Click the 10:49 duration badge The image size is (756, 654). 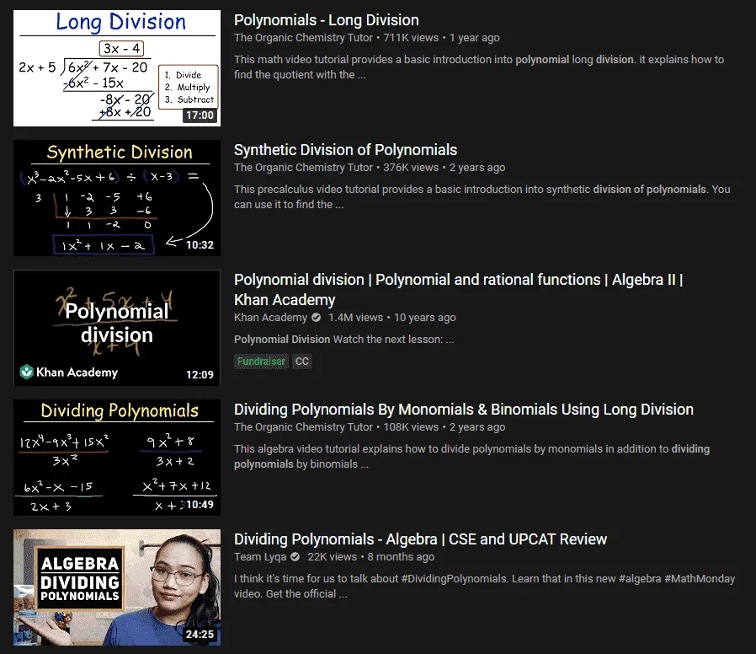[x=200, y=505]
